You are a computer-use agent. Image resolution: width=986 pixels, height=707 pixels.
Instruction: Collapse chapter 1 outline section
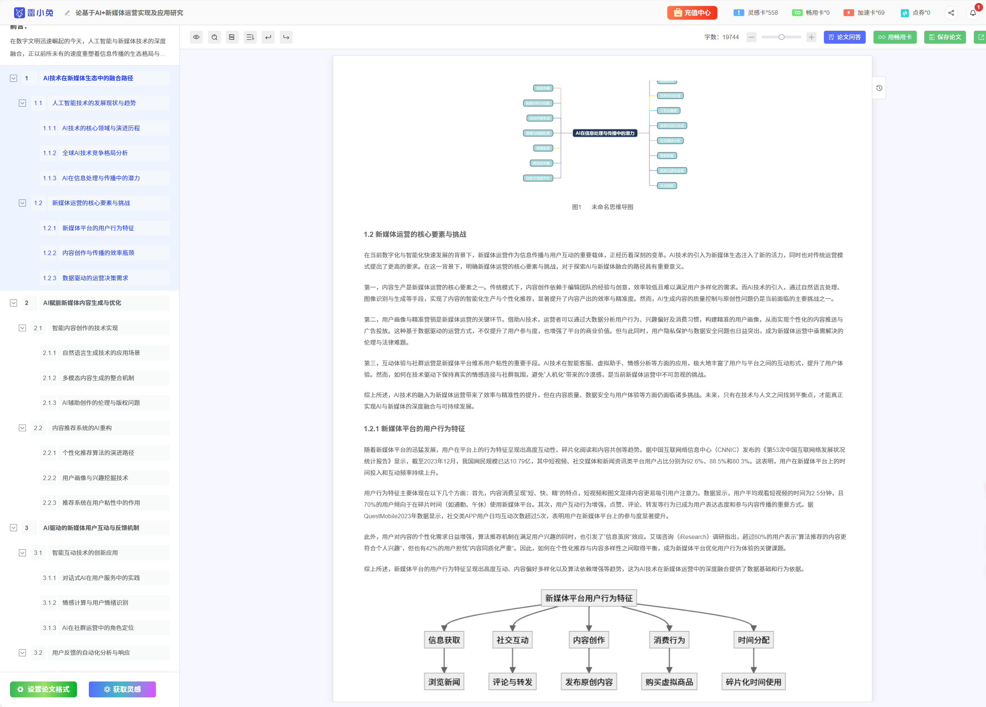point(13,78)
